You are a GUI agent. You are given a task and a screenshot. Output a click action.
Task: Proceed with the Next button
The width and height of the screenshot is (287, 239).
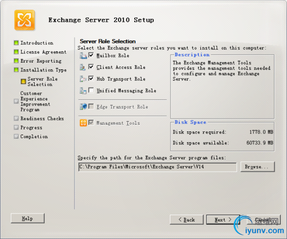(x=223, y=219)
